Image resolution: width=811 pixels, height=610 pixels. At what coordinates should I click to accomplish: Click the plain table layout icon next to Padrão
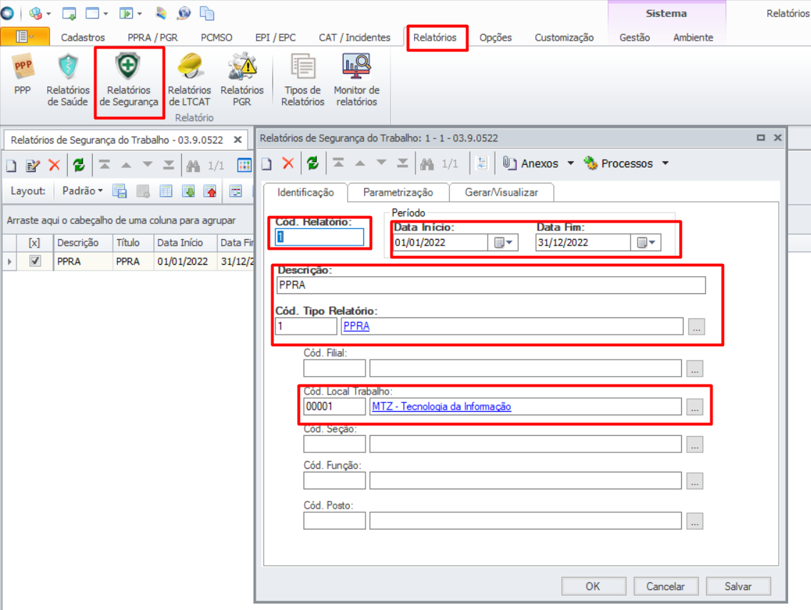[x=166, y=191]
